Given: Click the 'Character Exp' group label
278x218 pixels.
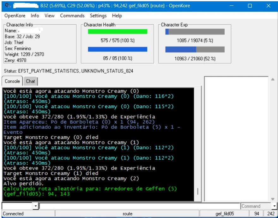Looking at the screenshot, I should [174, 25].
